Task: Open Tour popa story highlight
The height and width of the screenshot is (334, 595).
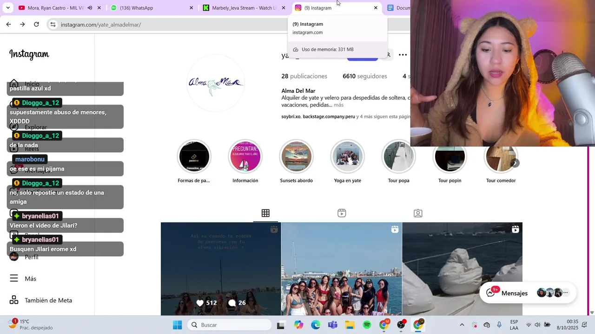Action: [398, 157]
